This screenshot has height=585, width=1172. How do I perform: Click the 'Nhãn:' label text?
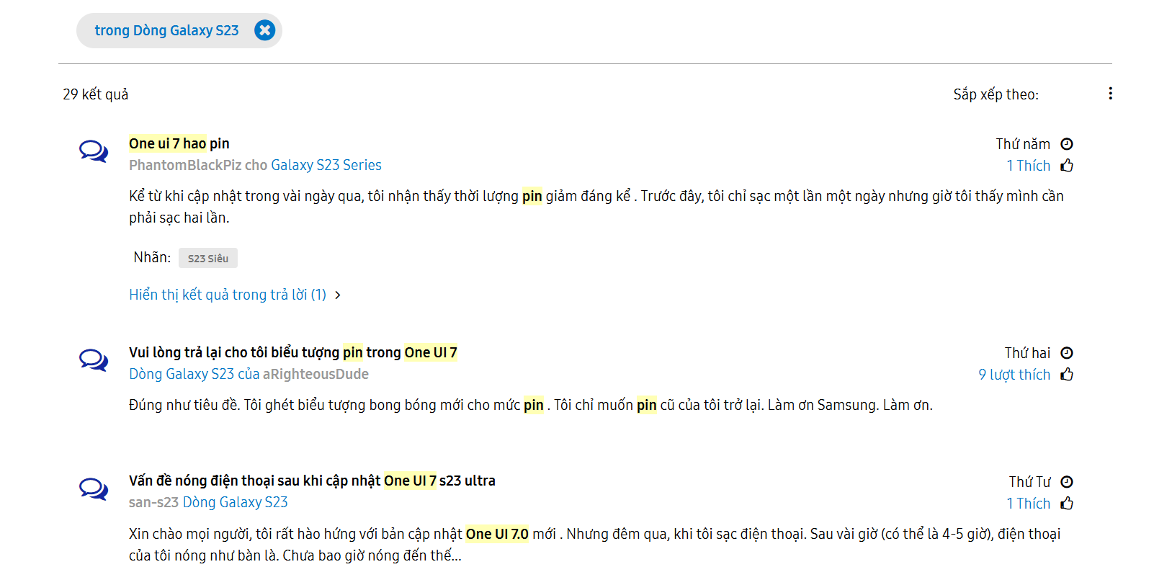pos(152,257)
